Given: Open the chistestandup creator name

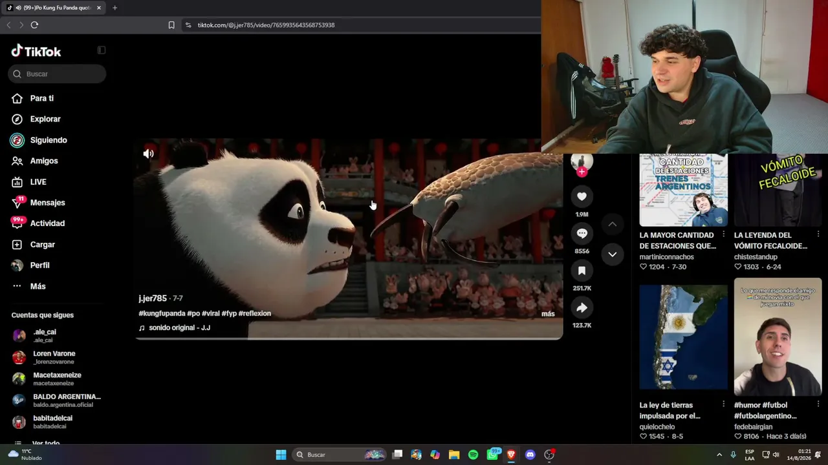Looking at the screenshot, I should (756, 257).
